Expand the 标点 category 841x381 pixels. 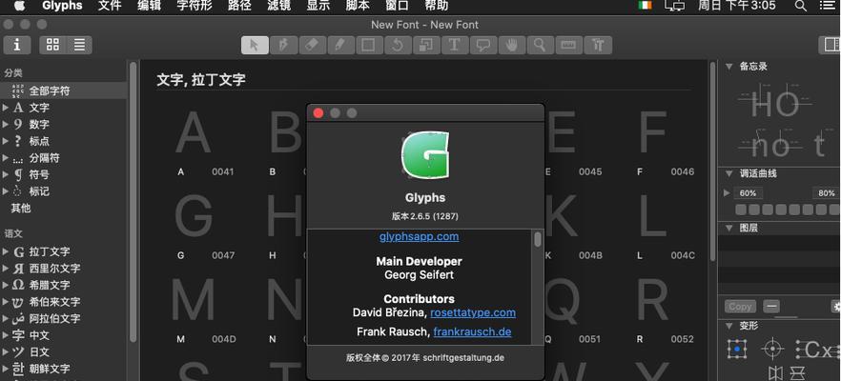pyautogui.click(x=6, y=141)
